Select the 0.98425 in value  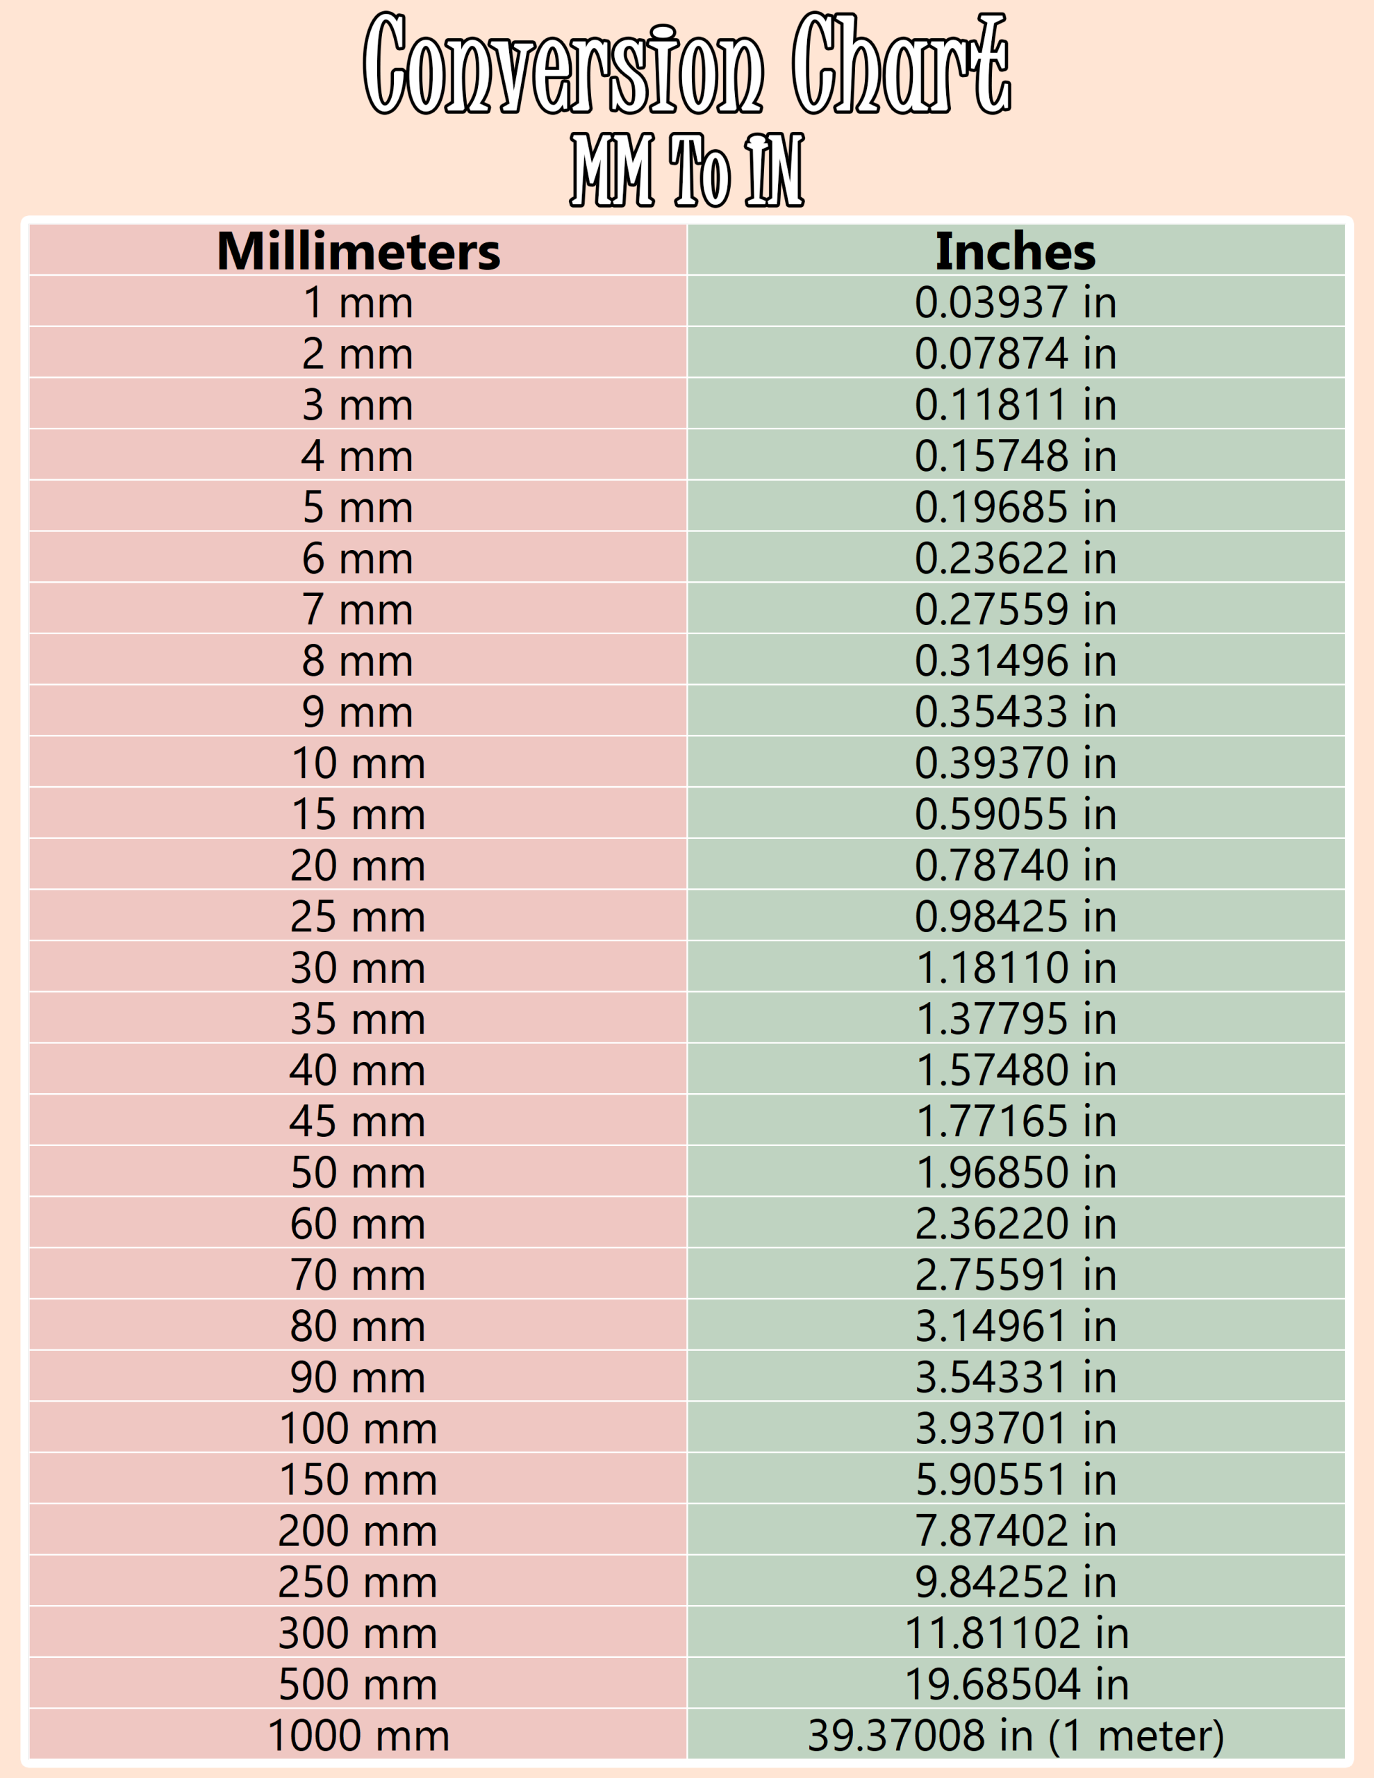tap(1015, 917)
